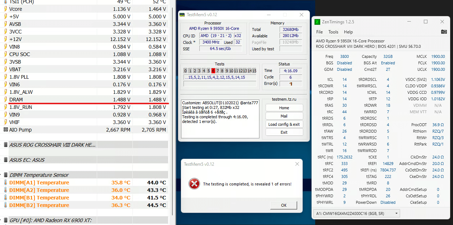Close the TestMem5 error dialog with X
The image size is (453, 225).
pos(297,164)
